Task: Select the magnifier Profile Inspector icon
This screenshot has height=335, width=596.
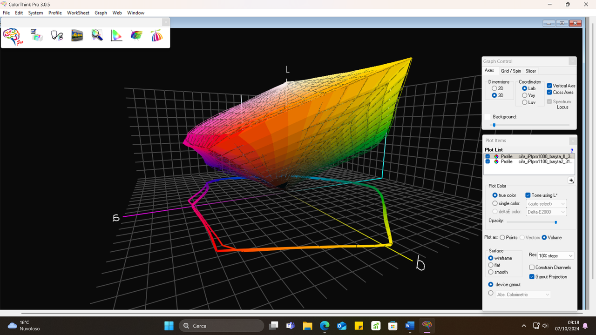Action: [x=97, y=35]
